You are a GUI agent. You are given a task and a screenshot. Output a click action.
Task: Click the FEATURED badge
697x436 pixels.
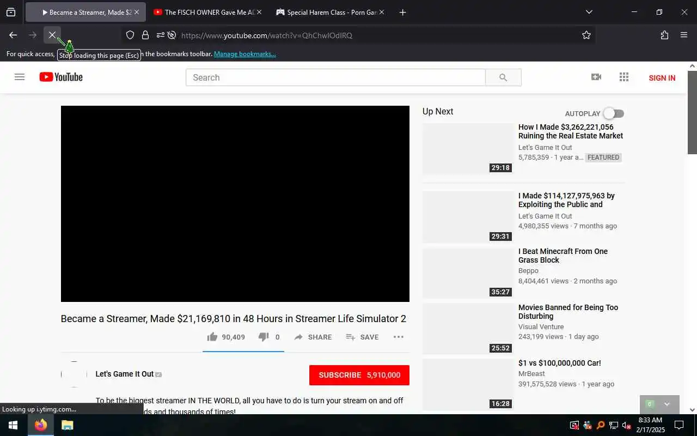coord(603,158)
